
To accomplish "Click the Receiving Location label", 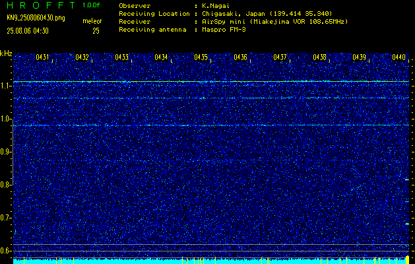I will pyautogui.click(x=154, y=13).
